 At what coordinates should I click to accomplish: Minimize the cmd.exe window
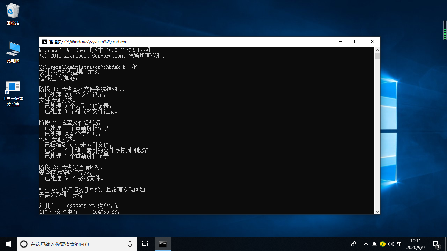pos(340,41)
